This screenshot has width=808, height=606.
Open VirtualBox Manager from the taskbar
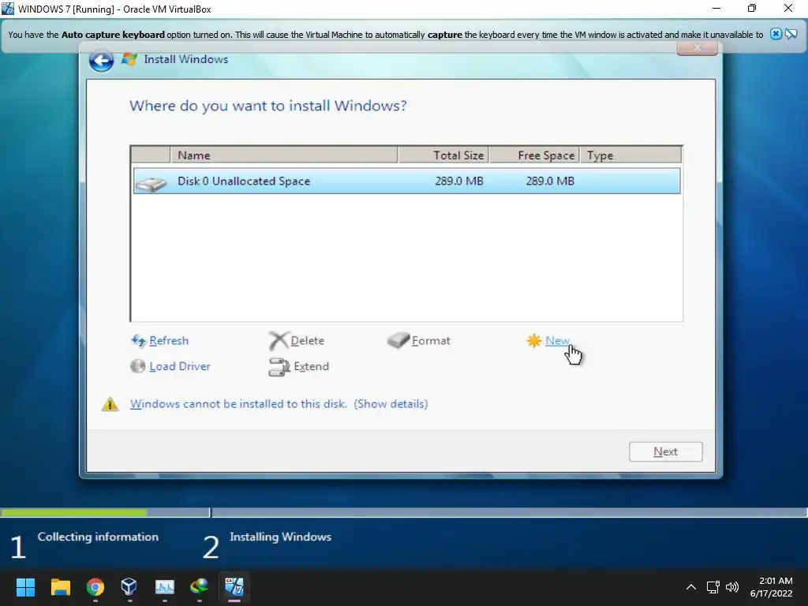pos(129,587)
